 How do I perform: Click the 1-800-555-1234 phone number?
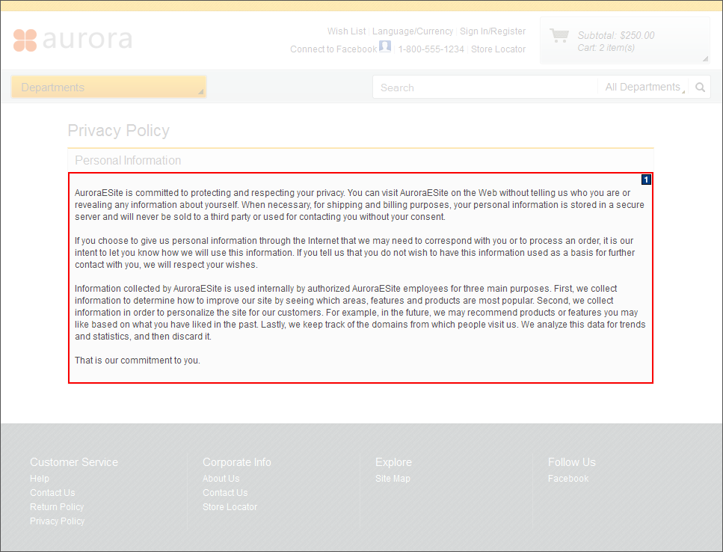(431, 49)
